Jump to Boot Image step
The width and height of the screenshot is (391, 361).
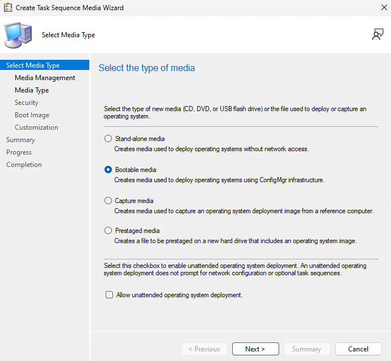(x=32, y=115)
